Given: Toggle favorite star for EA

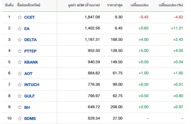Looking at the screenshot, I should pyautogui.click(x=20, y=28).
